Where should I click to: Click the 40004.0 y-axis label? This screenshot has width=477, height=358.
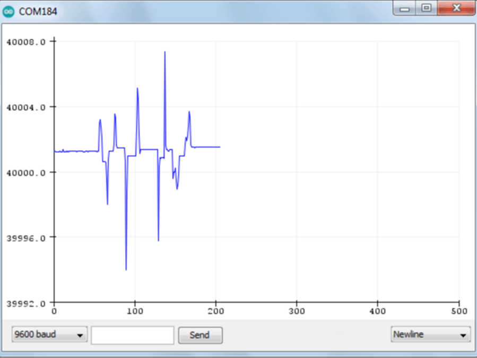[26, 107]
